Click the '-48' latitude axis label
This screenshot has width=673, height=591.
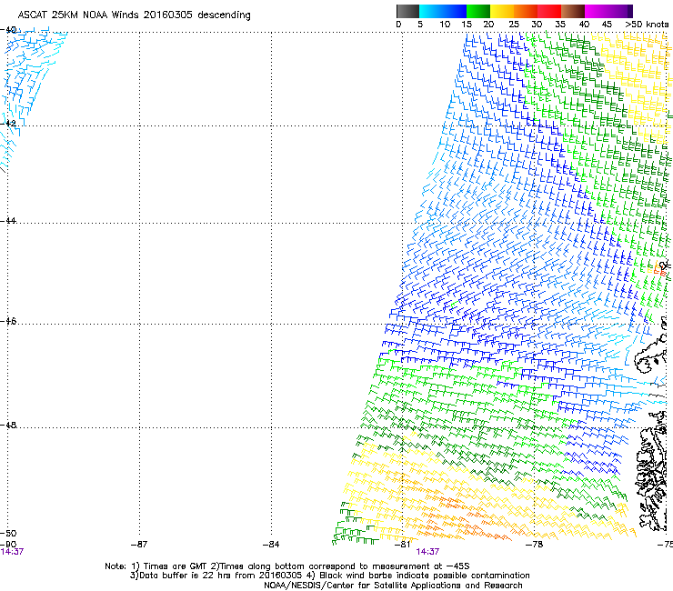click(8, 425)
